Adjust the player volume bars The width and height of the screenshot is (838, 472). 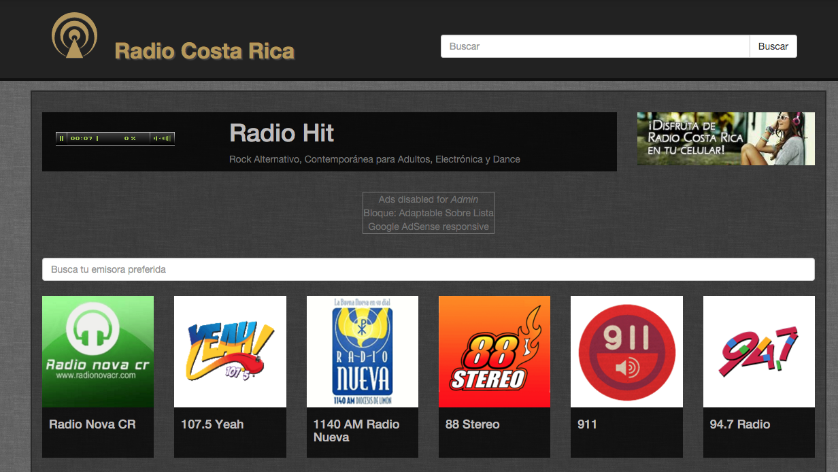[x=165, y=139]
